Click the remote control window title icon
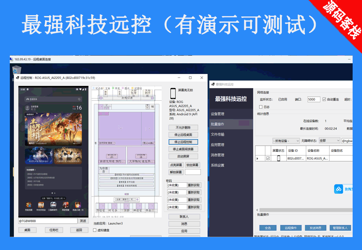Screen dimensions: 362x250 point(16,78)
